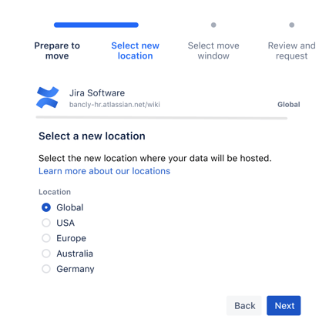
Task: Click the Select new location step label
Action: click(135, 51)
